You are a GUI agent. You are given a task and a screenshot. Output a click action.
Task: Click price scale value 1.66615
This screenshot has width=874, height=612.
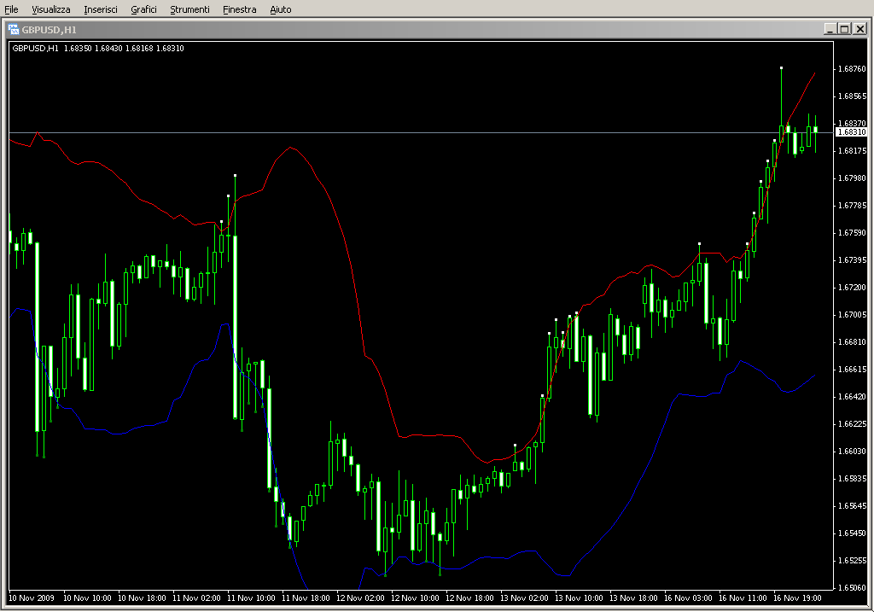click(x=853, y=370)
